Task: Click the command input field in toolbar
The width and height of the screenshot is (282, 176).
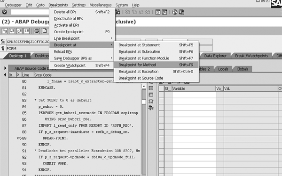Action: tap(30, 12)
